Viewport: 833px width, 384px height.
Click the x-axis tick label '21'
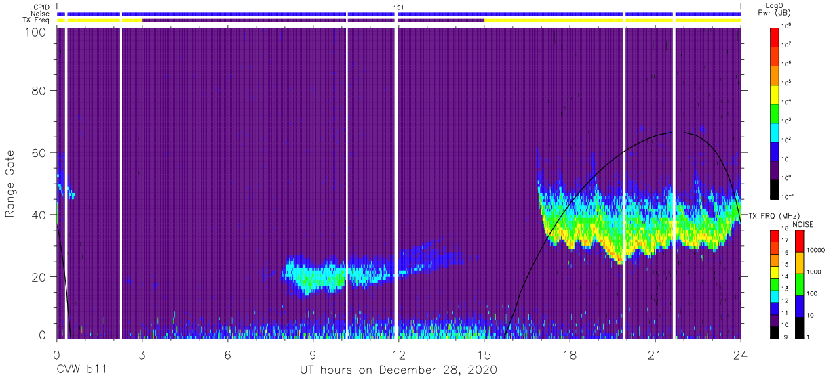pyautogui.click(x=655, y=355)
